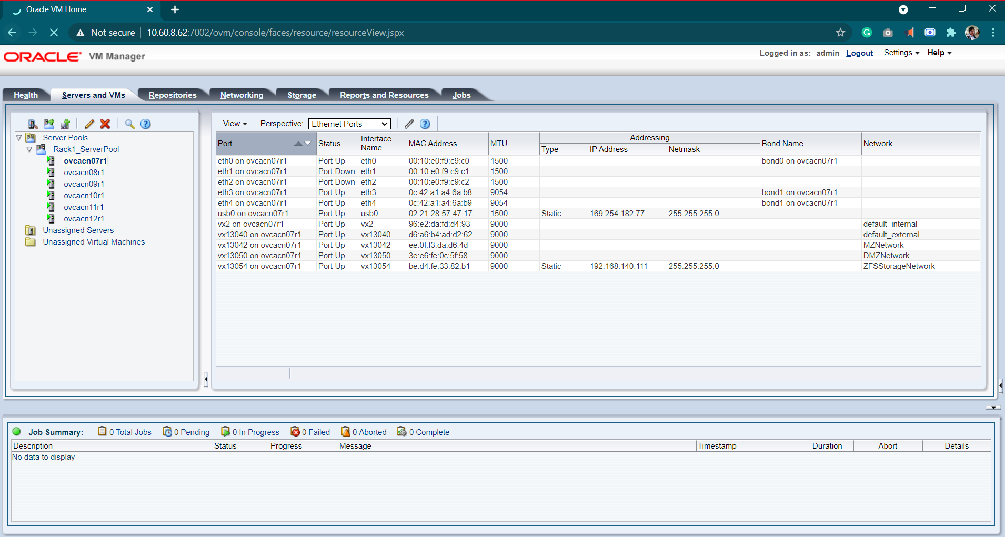
Task: Click the red X Delete icon
Action: (x=105, y=124)
